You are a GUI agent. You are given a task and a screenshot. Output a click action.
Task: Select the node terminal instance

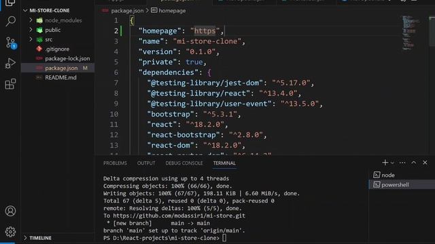(402, 175)
